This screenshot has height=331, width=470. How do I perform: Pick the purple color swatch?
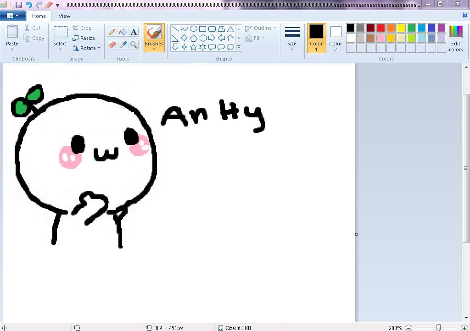[x=442, y=28]
